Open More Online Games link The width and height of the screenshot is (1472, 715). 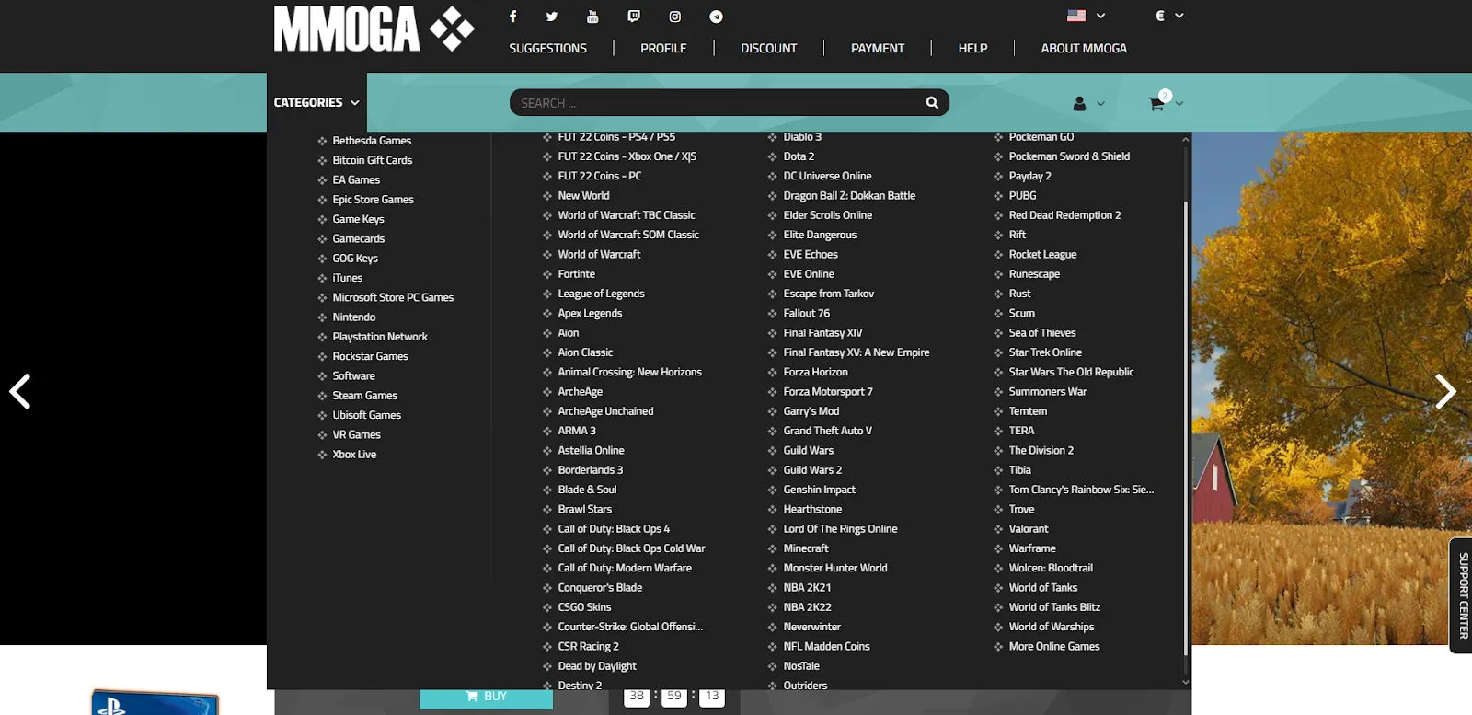coord(1054,647)
